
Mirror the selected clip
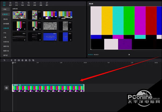[26, 60]
